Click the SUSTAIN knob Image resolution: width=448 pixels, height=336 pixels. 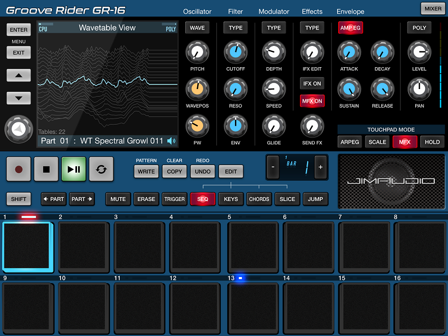[349, 89]
